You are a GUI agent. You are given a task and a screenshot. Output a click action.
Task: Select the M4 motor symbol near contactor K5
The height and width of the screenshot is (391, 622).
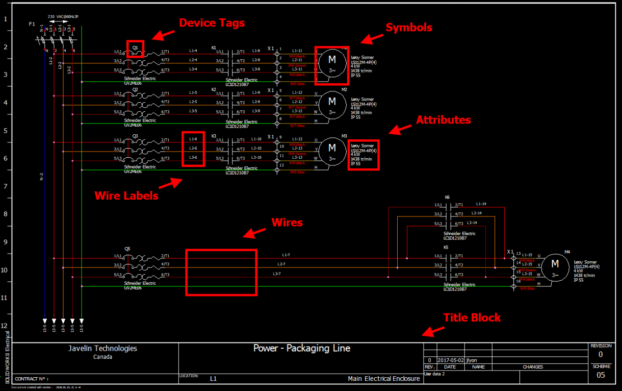(555, 267)
